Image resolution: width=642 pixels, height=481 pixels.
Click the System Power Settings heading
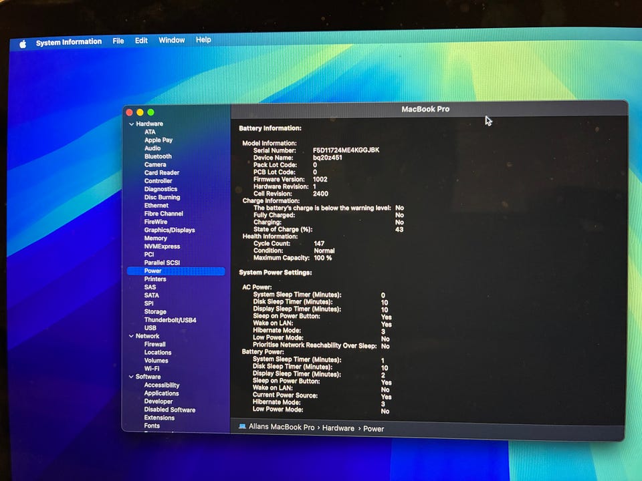click(275, 273)
